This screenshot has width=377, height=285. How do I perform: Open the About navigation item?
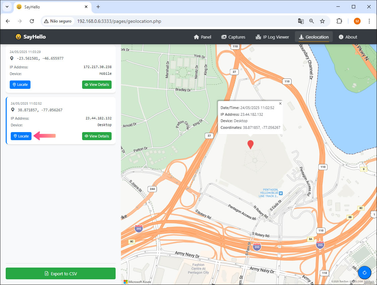[348, 37]
